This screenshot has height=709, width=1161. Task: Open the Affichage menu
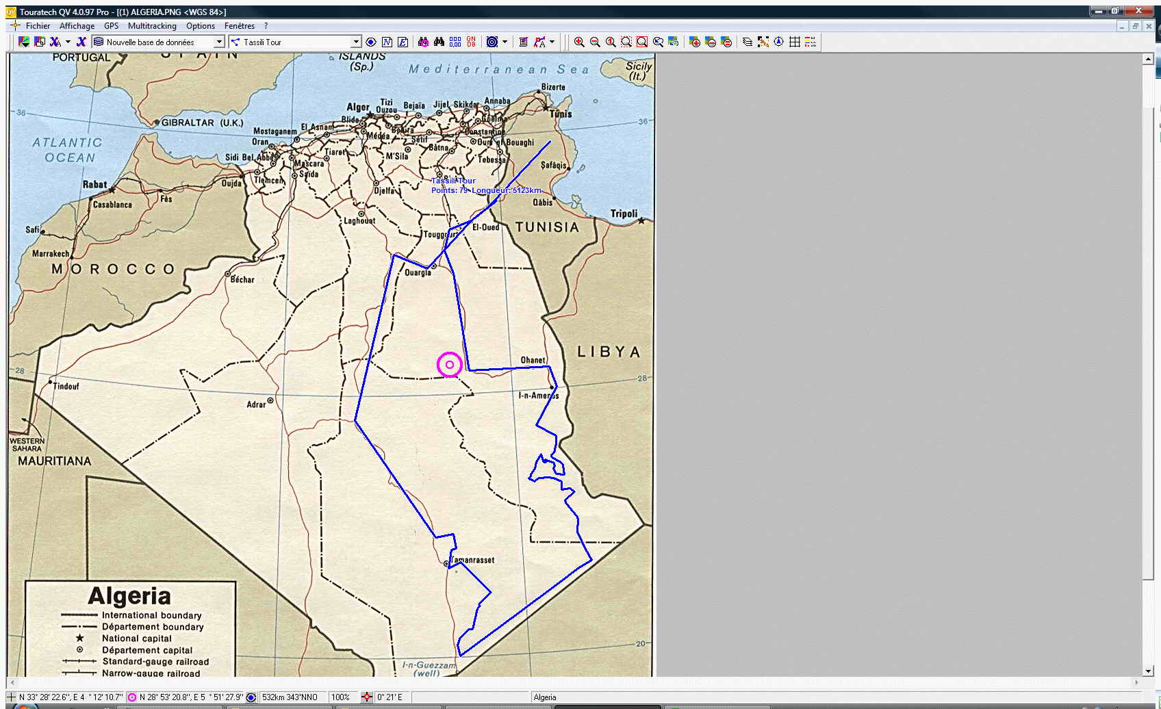77,26
